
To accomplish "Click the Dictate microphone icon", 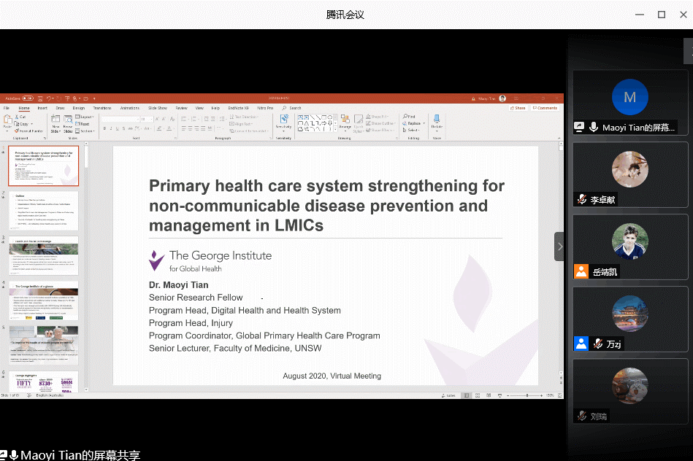I will pos(437,120).
